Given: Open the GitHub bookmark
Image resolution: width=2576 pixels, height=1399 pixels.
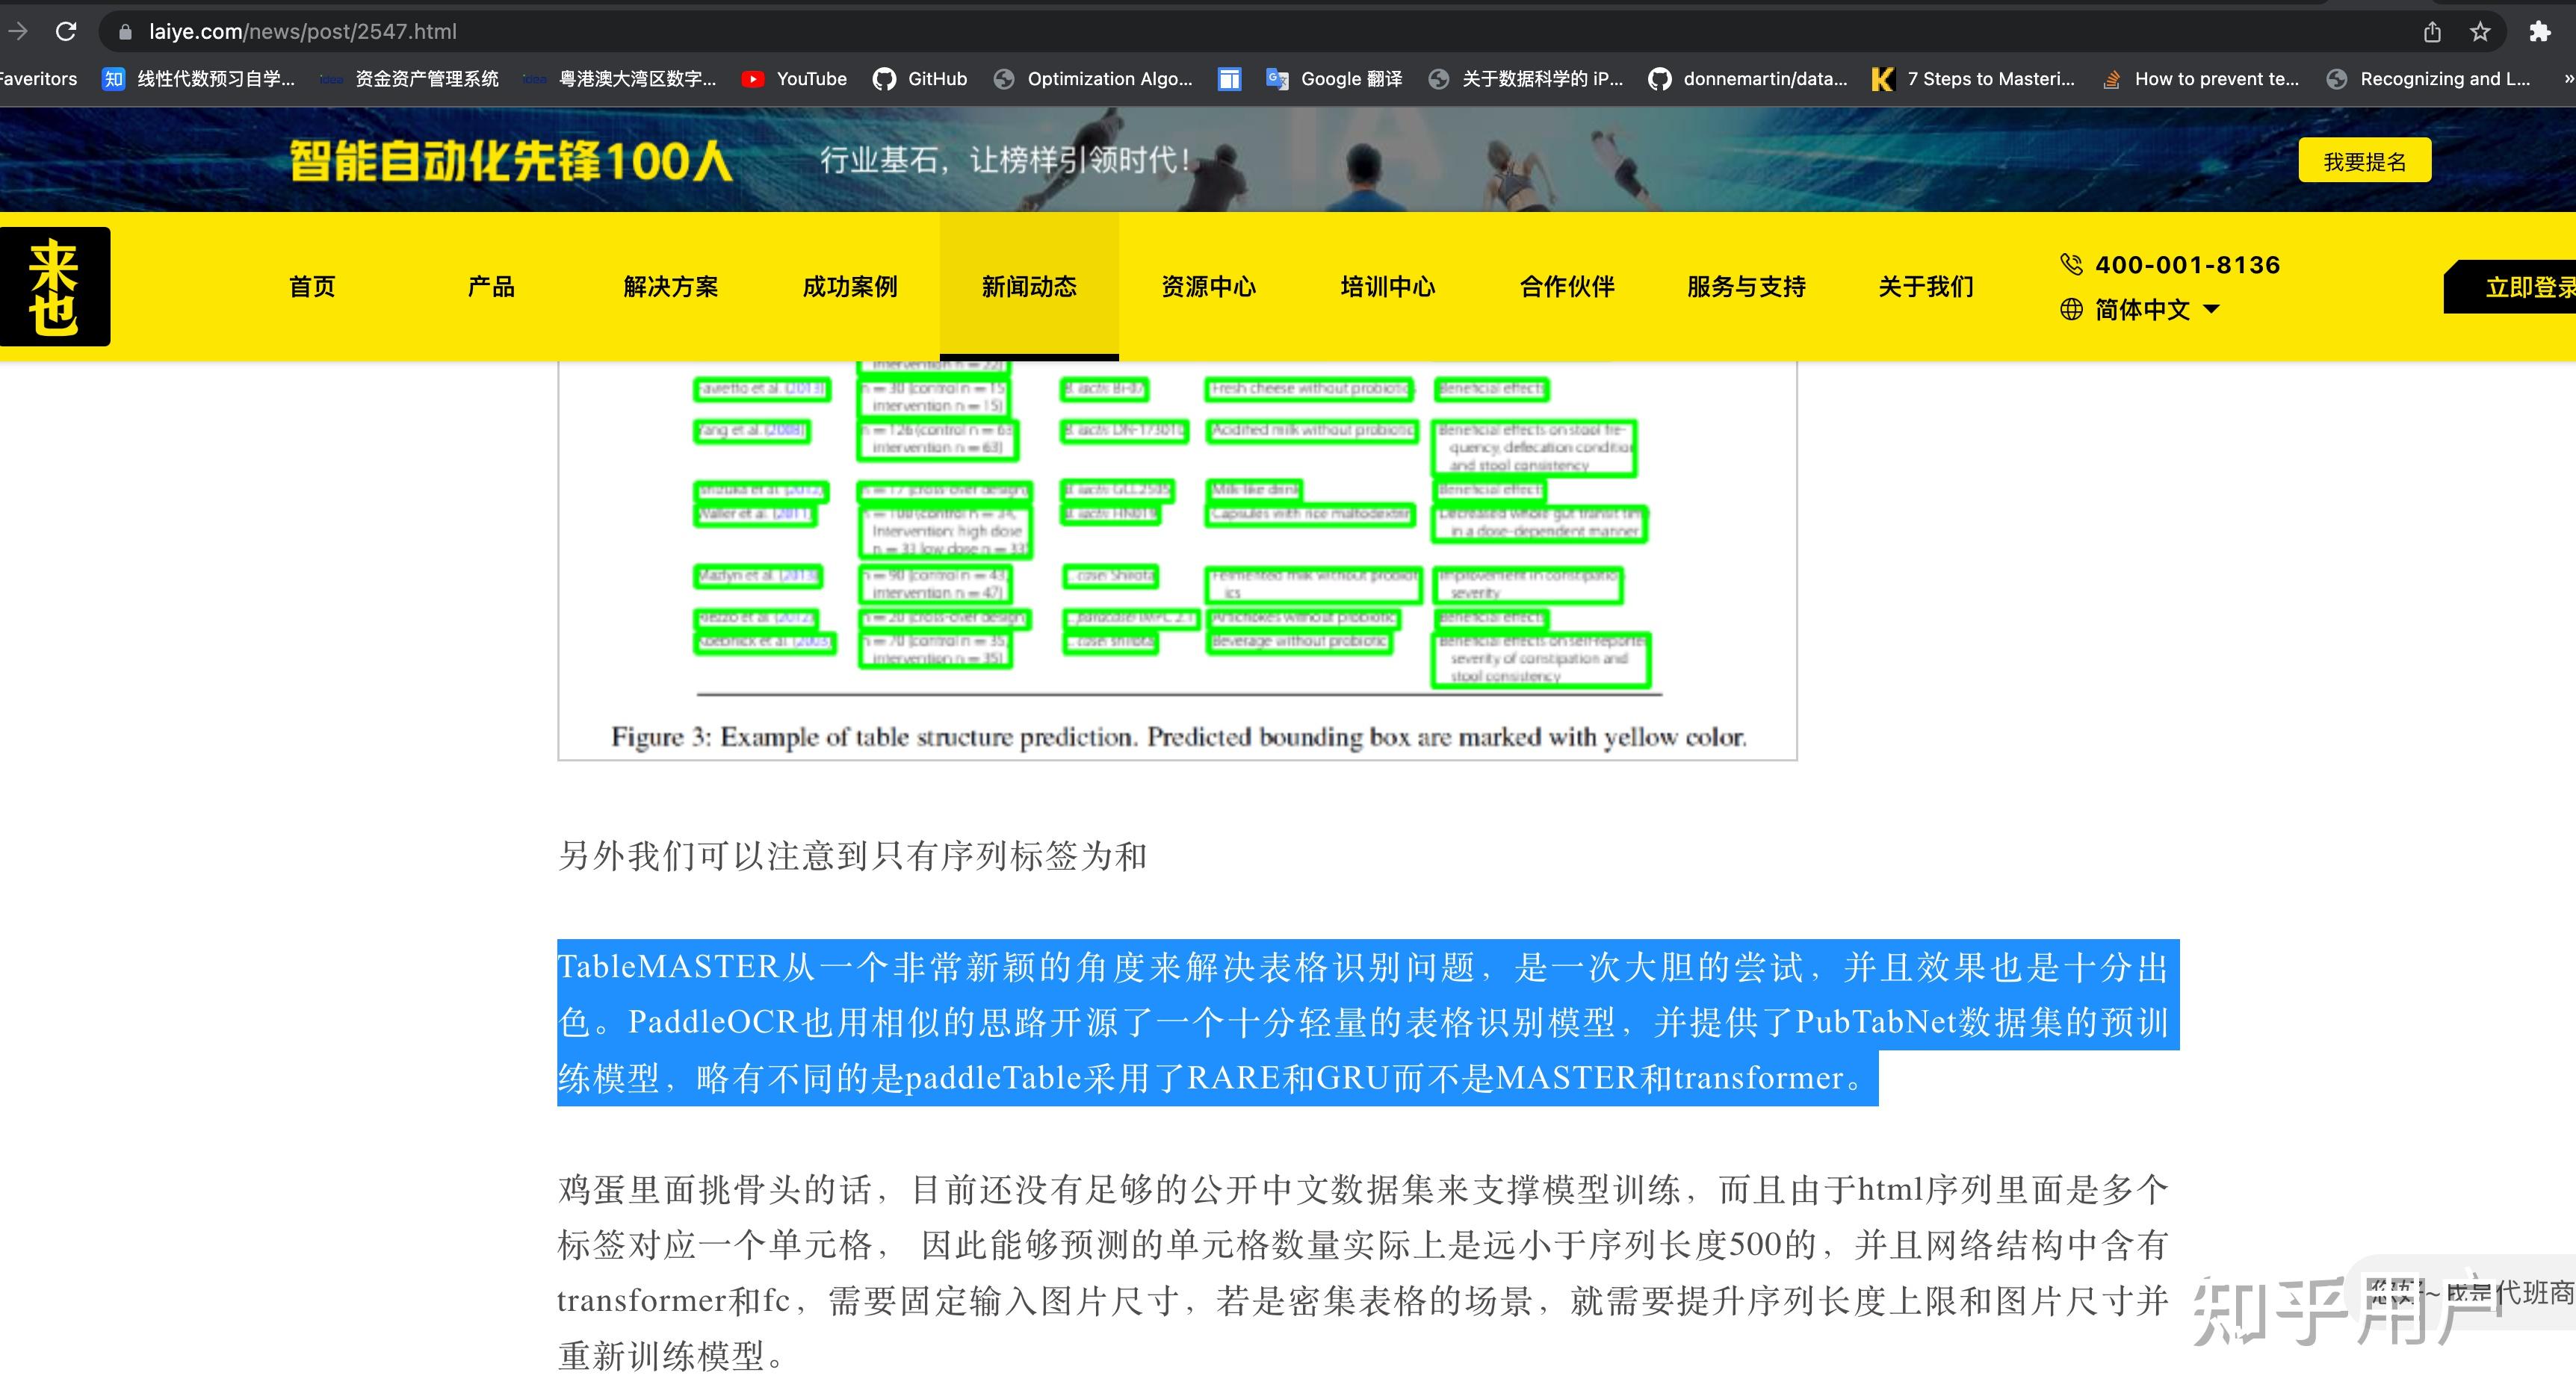Looking at the screenshot, I should click(x=919, y=78).
